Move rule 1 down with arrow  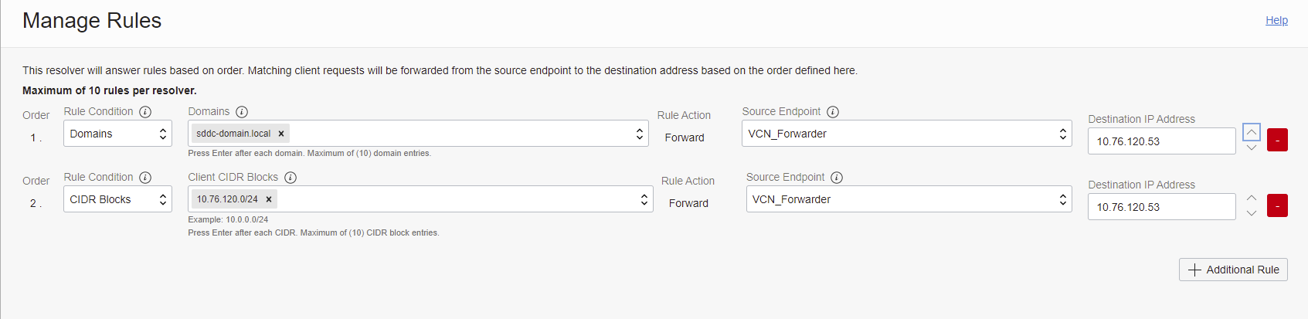click(1252, 148)
